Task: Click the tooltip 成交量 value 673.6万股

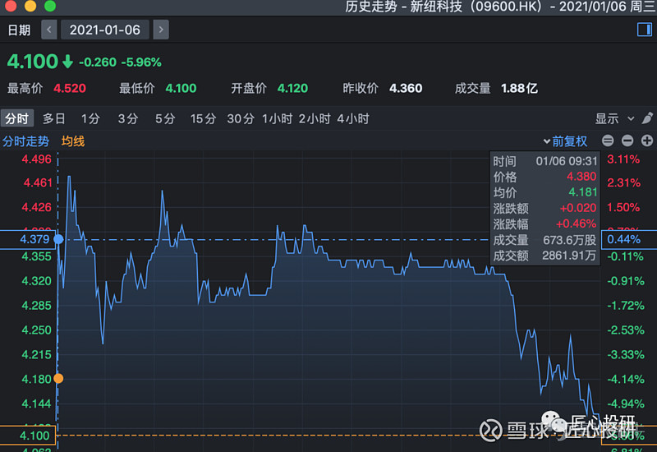Action: 569,240
